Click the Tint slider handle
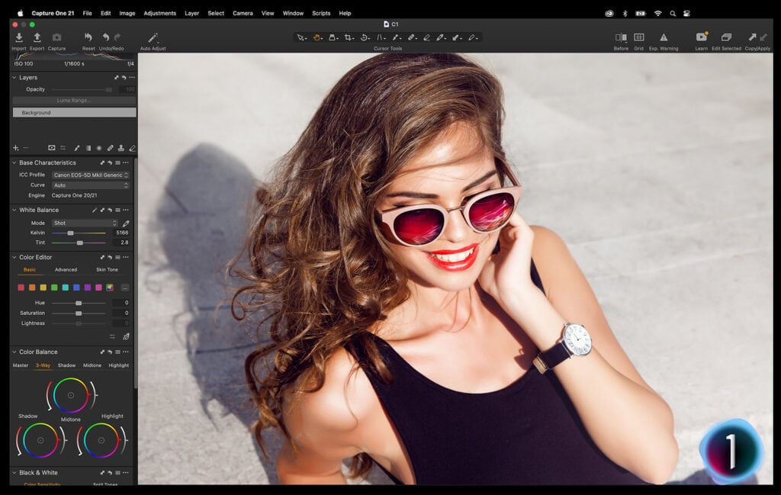 pos(79,243)
